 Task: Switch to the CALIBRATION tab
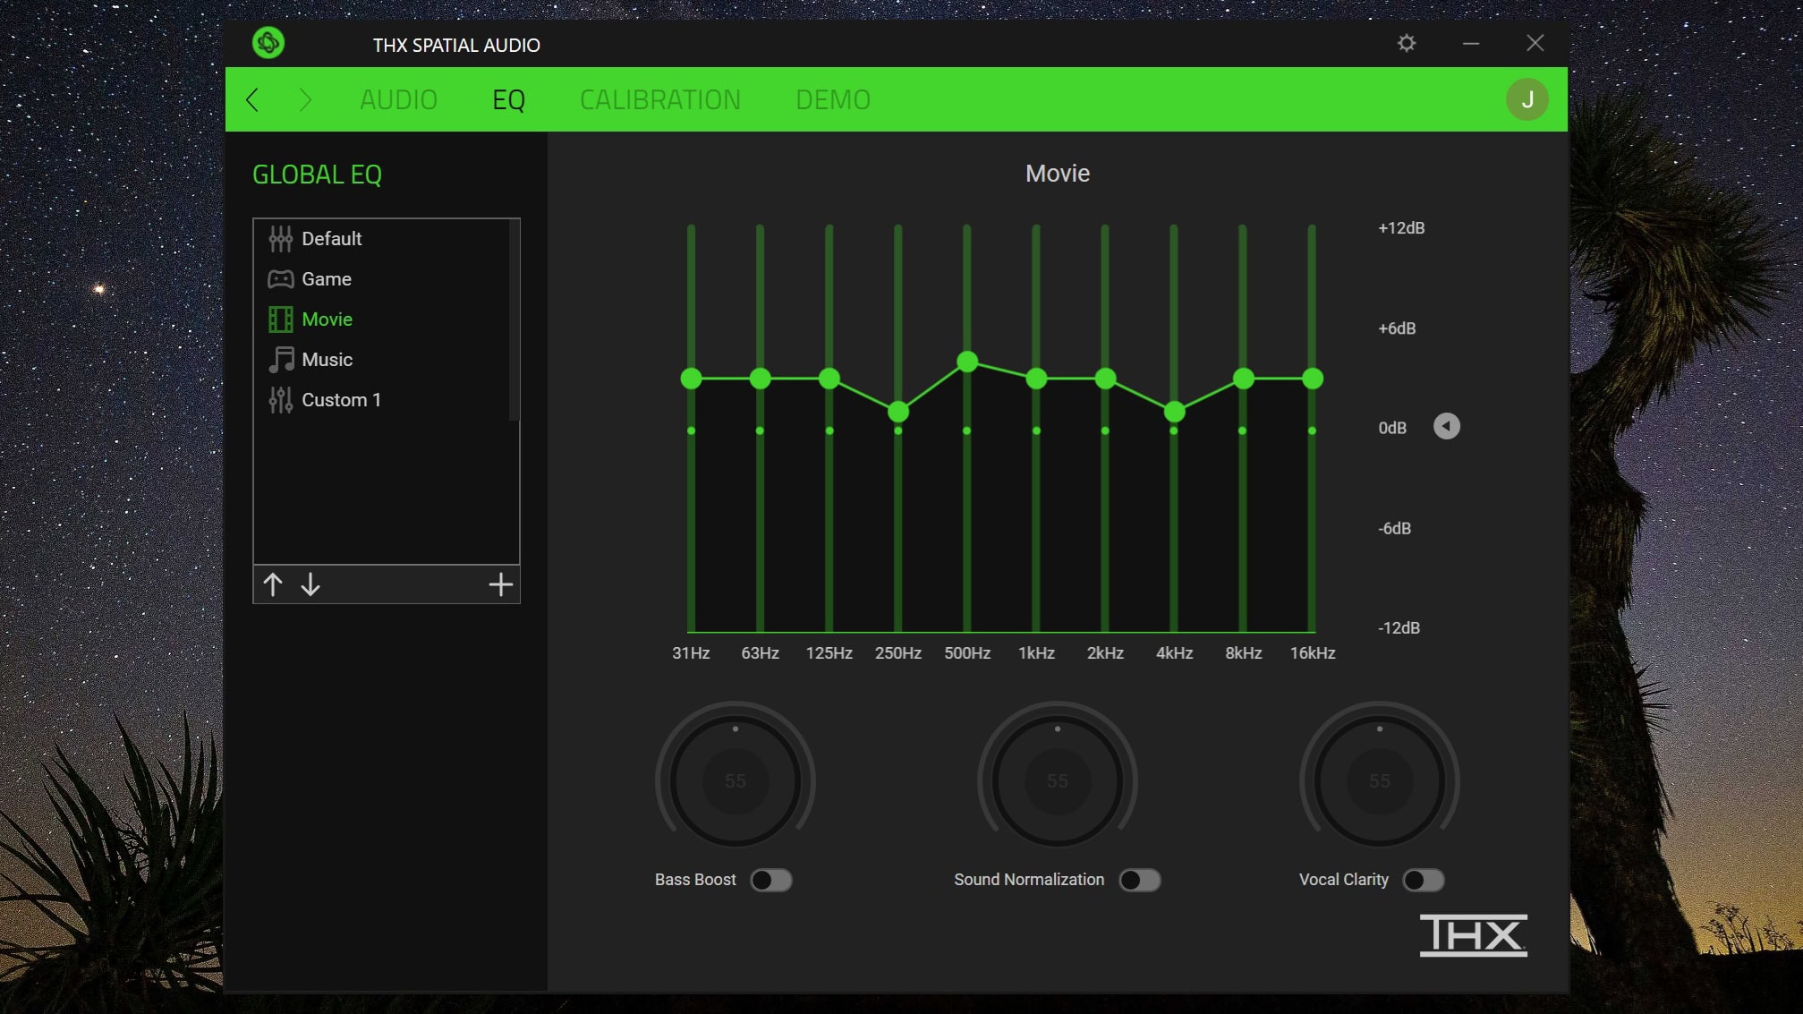[660, 99]
